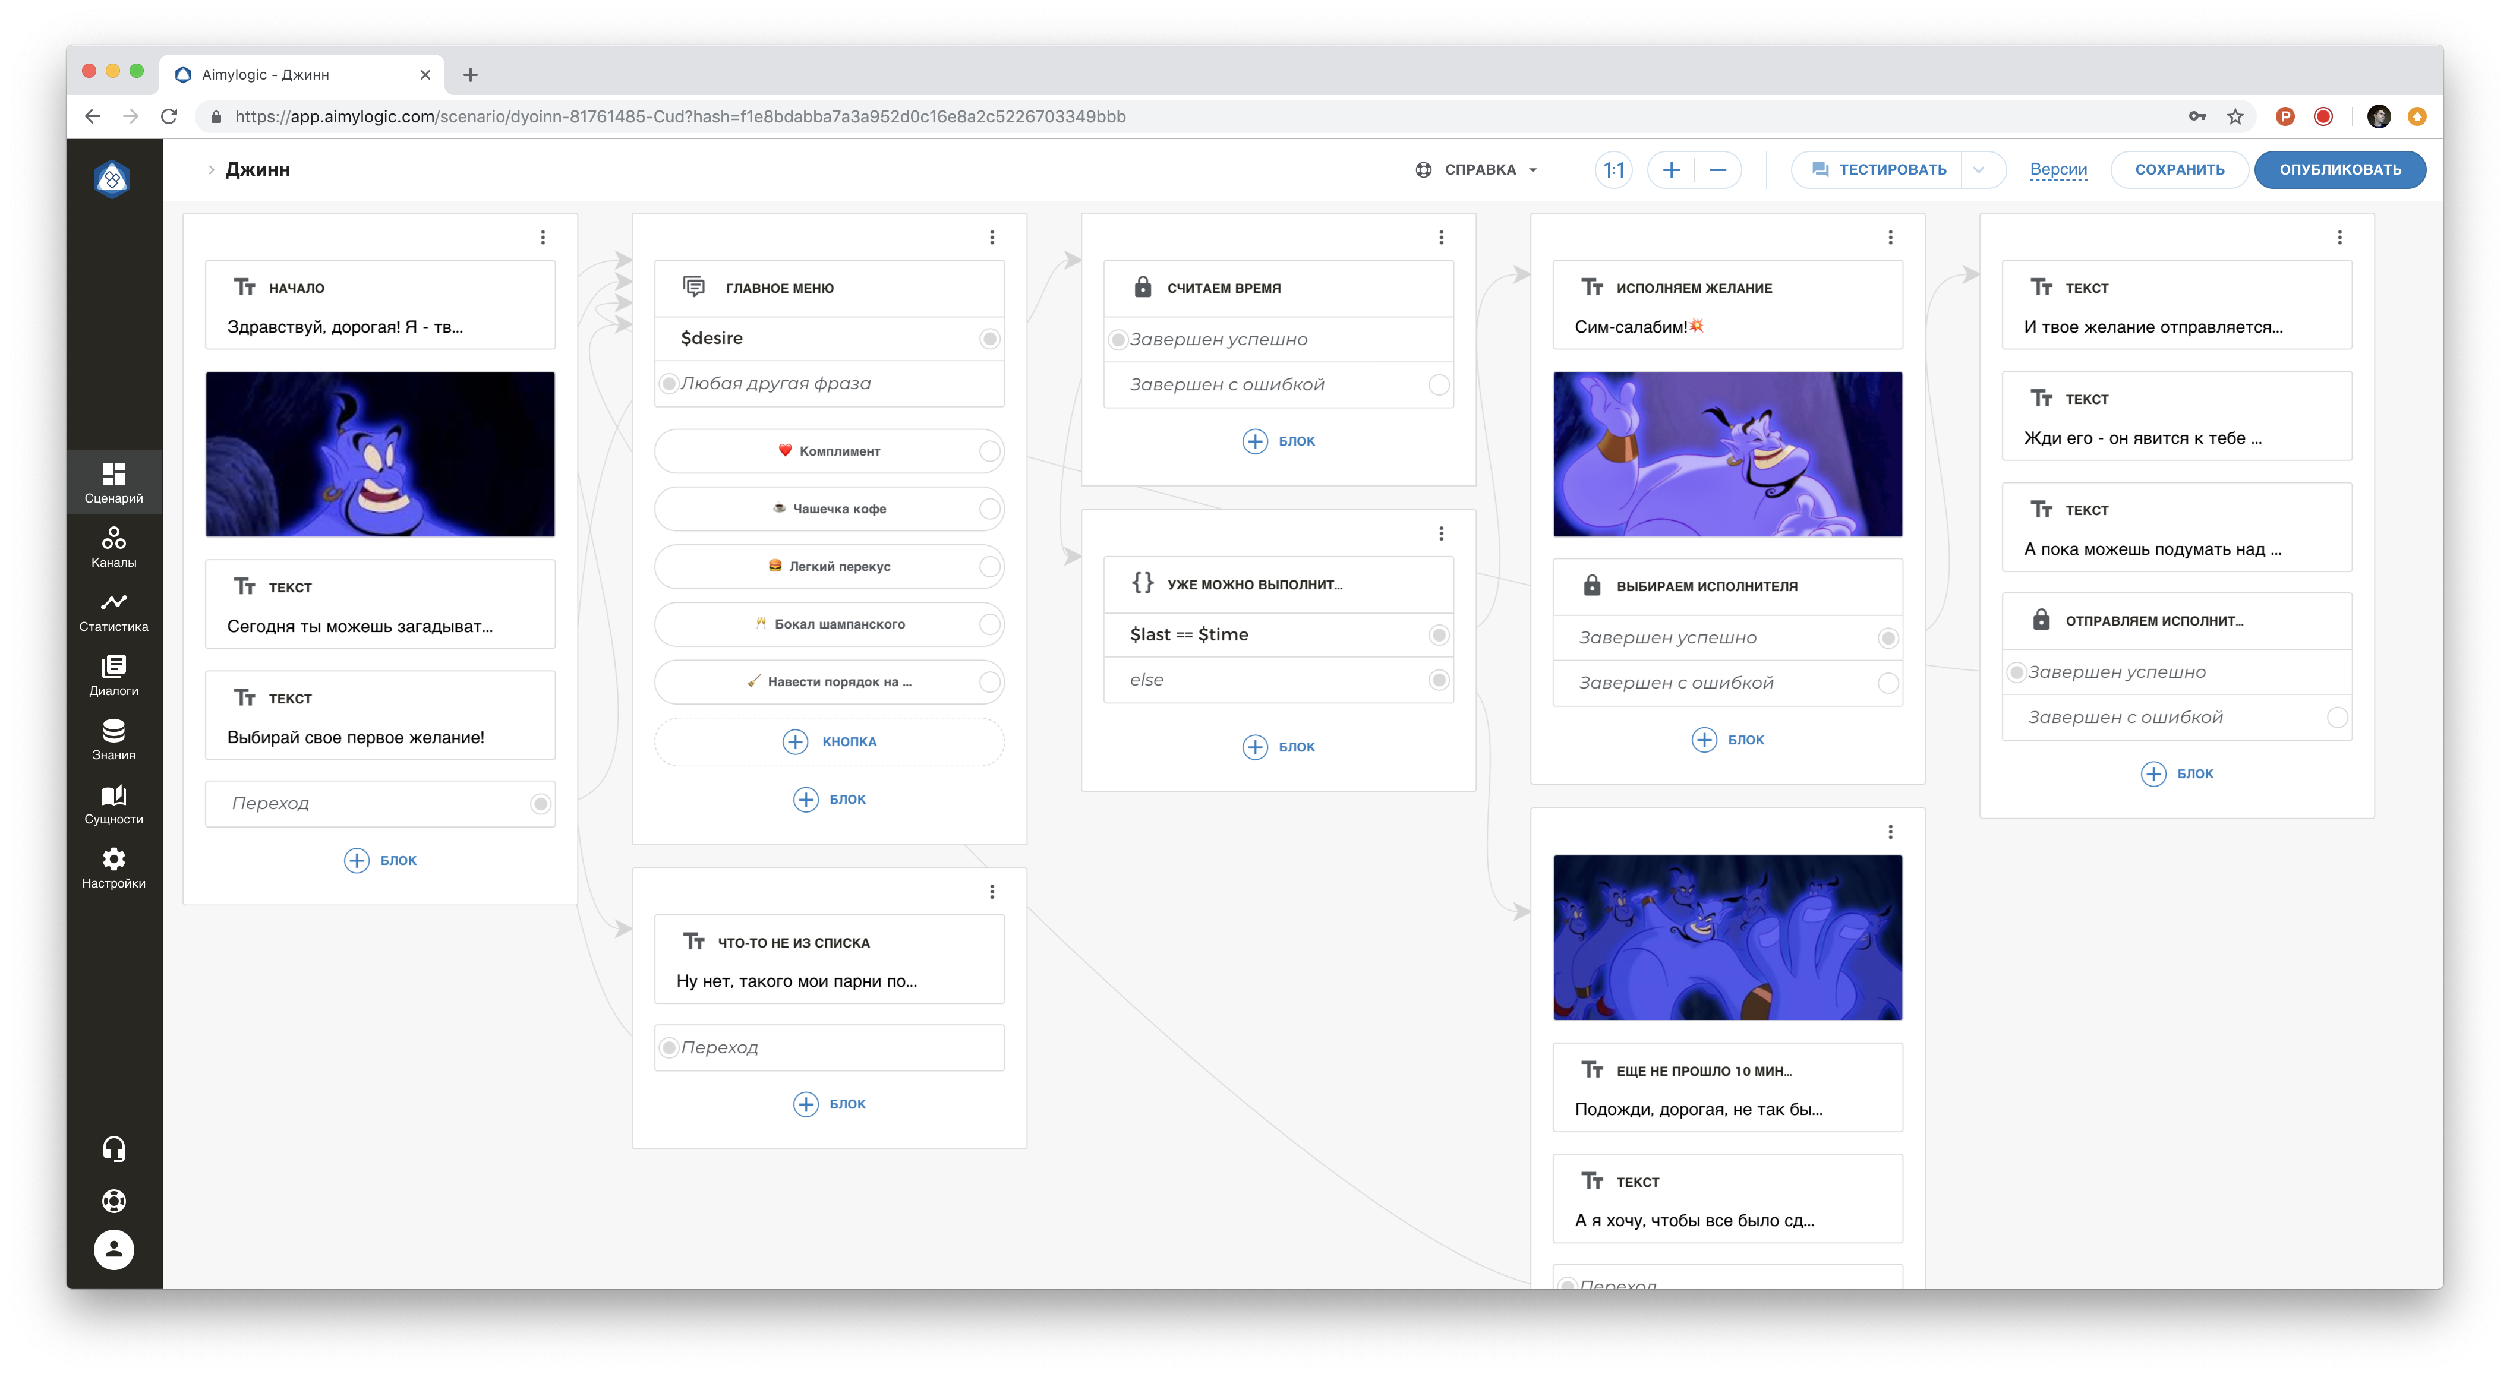Click the Сохранить button
This screenshot has height=1377, width=2510.
2180,169
